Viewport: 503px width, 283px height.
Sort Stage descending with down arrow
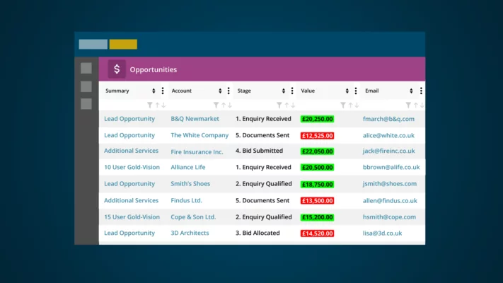[293, 105]
